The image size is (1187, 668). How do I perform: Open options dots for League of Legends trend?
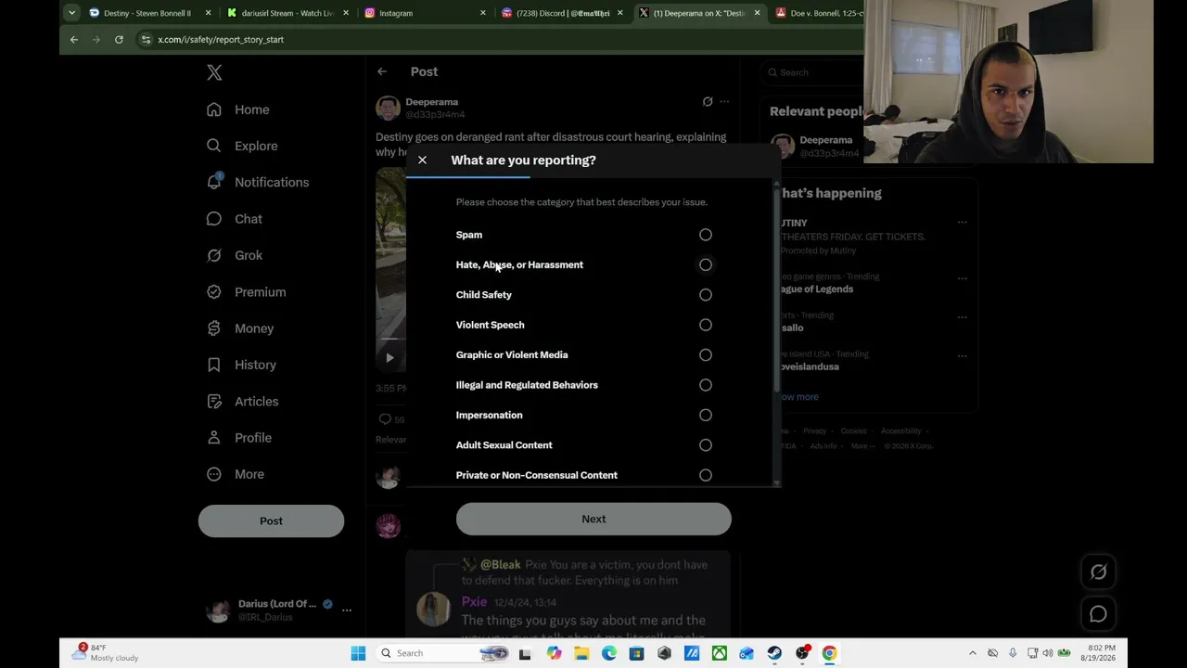pyautogui.click(x=962, y=278)
